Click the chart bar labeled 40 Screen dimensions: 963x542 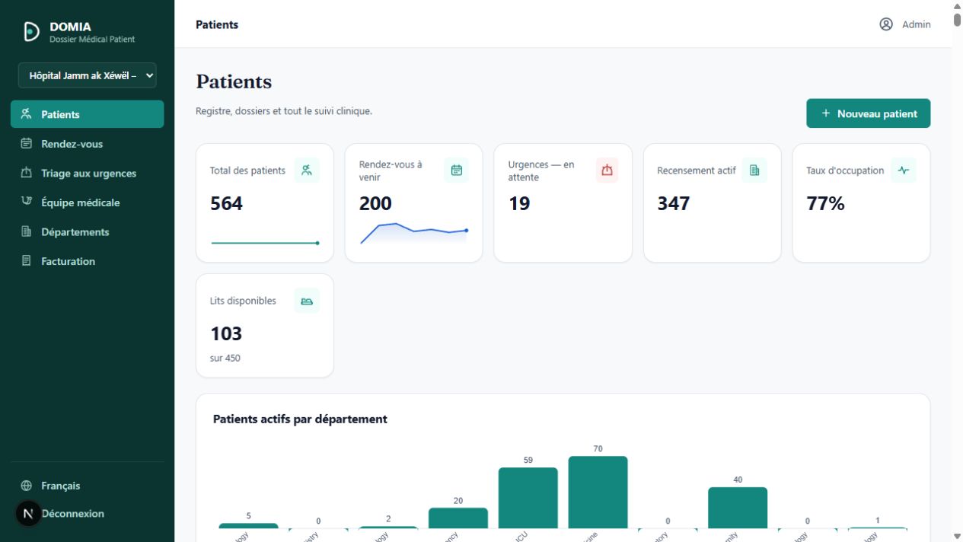pyautogui.click(x=738, y=508)
